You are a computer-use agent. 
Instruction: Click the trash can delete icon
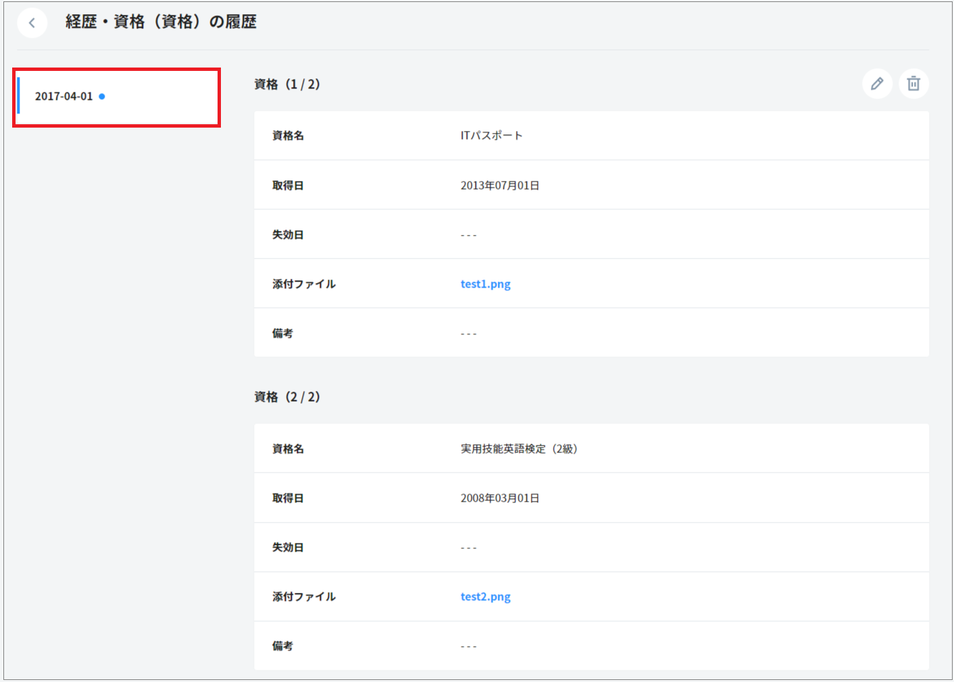pos(913,84)
